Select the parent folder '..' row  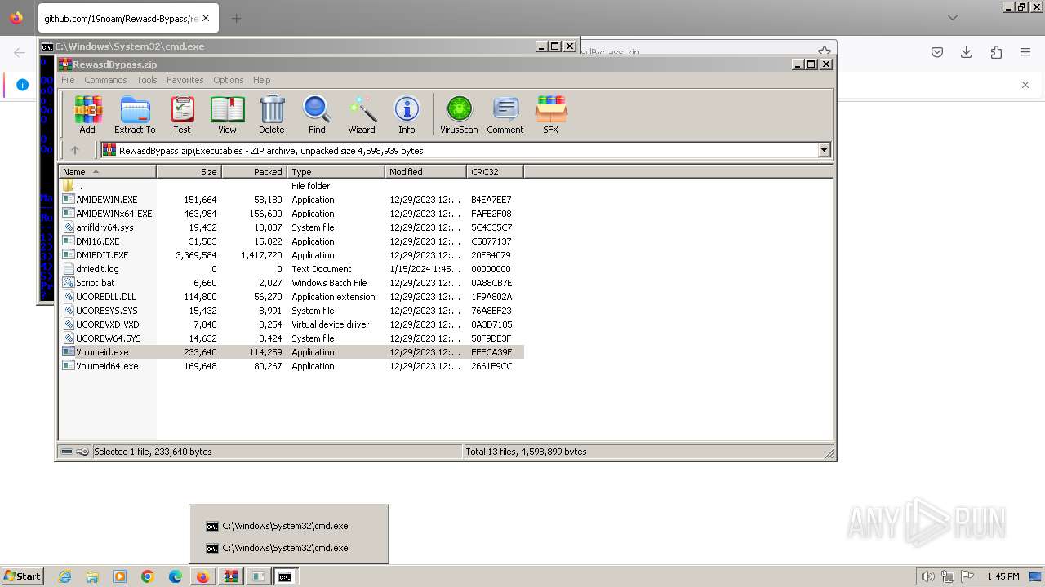tap(292, 186)
